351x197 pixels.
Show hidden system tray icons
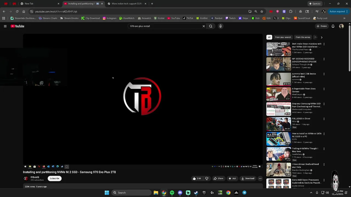pyautogui.click(x=311, y=193)
